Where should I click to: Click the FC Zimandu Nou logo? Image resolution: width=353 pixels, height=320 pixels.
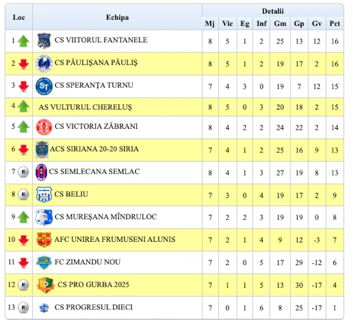click(44, 262)
